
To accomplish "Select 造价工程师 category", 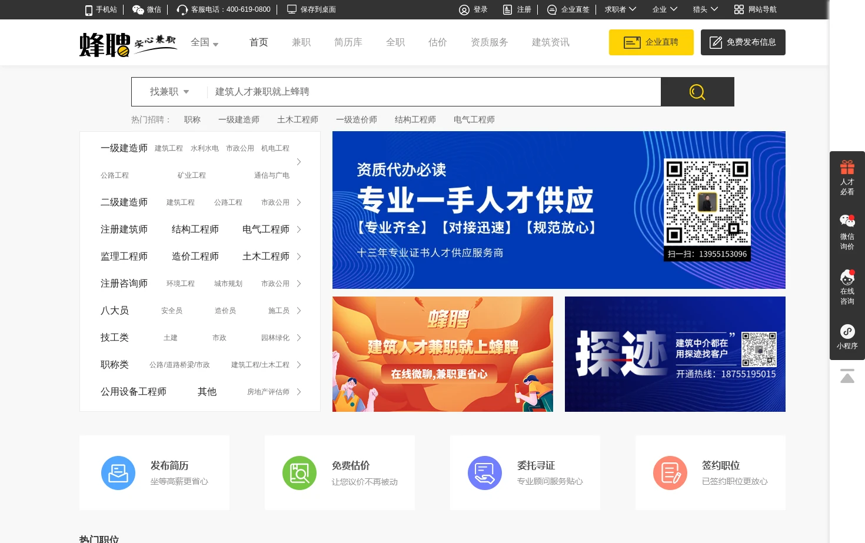I will 195,256.
